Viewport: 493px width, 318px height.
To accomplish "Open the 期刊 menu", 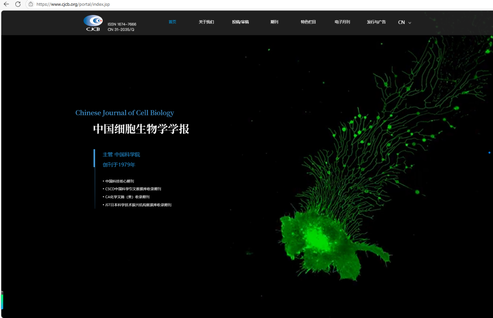I will [x=274, y=22].
